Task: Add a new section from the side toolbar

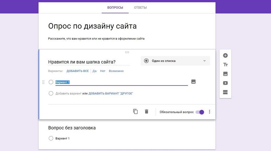Action: point(225,92)
